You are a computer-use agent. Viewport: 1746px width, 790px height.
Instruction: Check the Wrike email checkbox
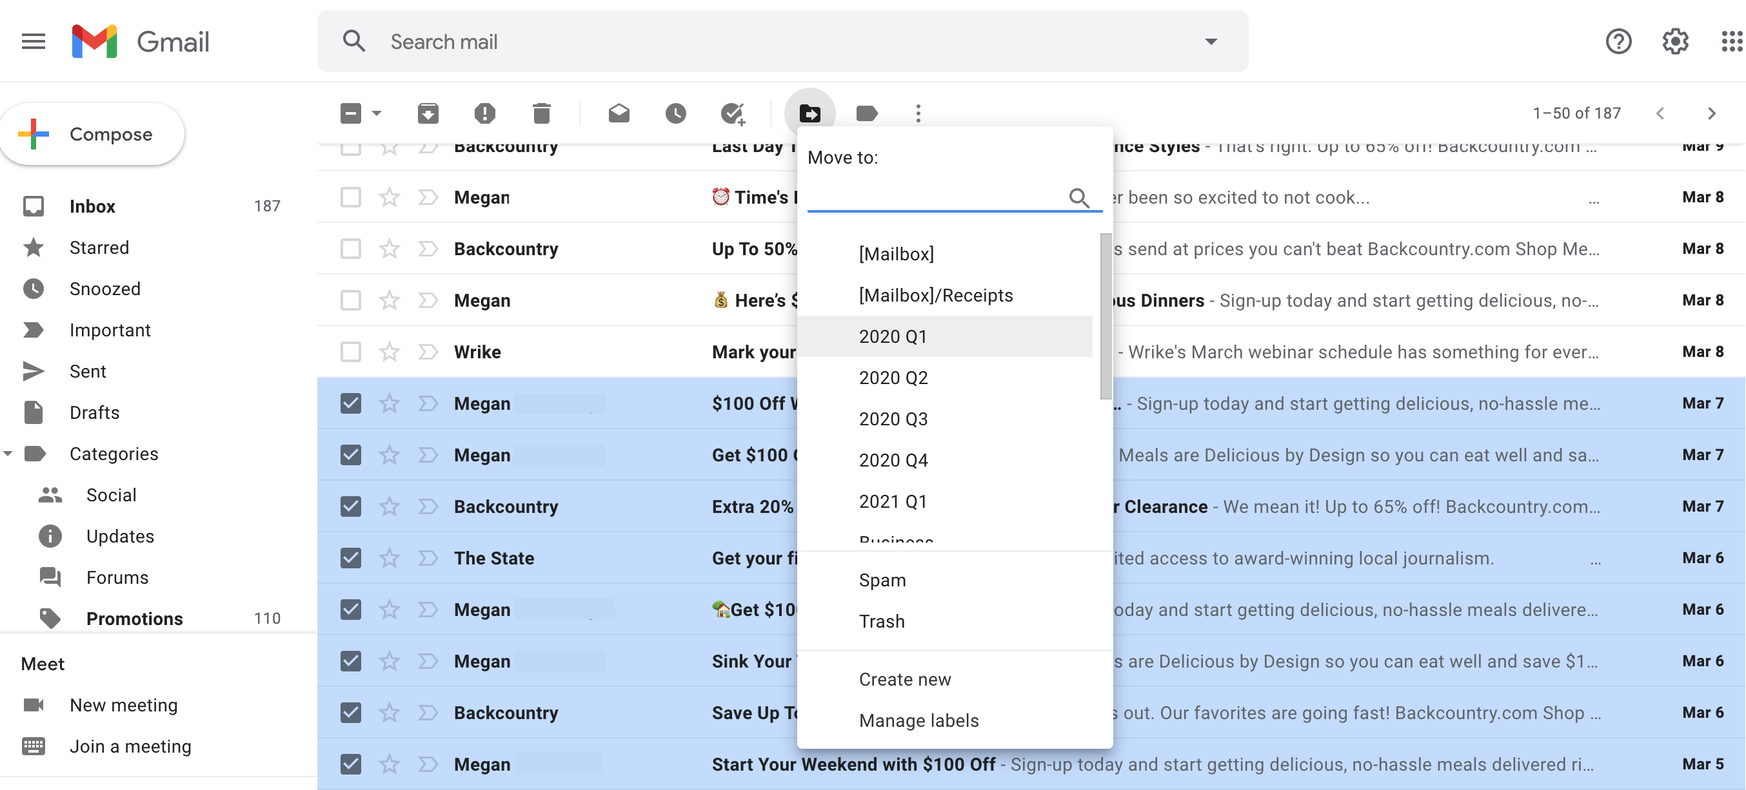click(350, 352)
